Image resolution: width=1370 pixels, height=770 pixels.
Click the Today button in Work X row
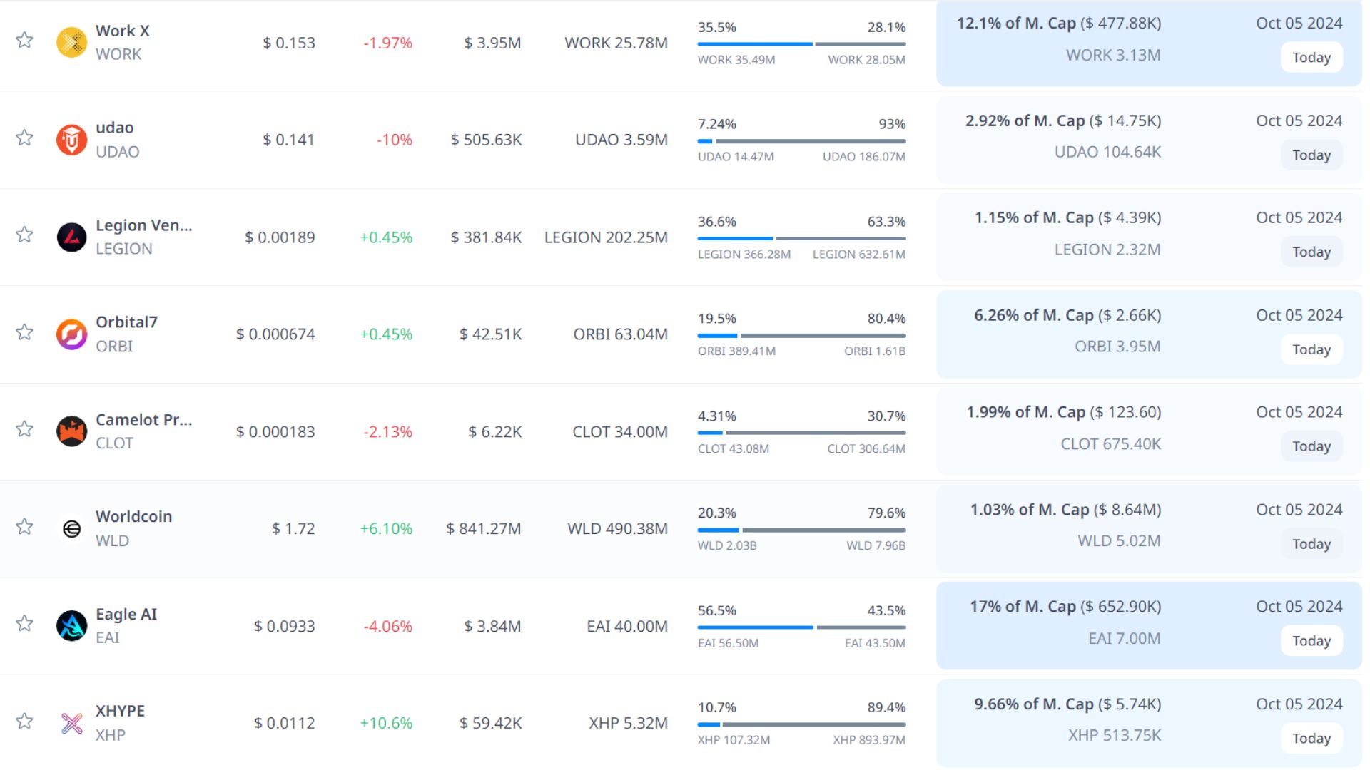[1311, 58]
